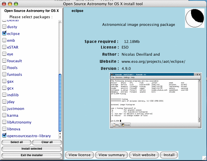207x161 pixels.
Task: Open the foucault package entry
Action: point(15,61)
